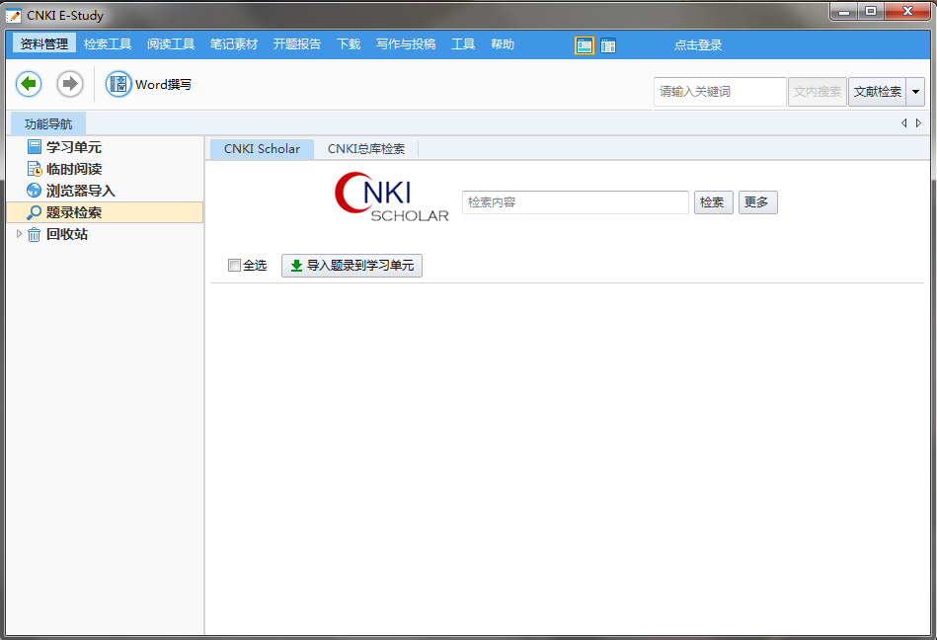Open the Word撰写 writing tool

149,85
